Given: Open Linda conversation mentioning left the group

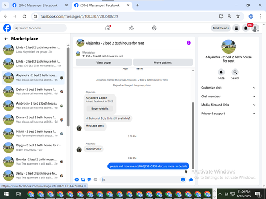Looking at the screenshot, I should pos(33,49).
